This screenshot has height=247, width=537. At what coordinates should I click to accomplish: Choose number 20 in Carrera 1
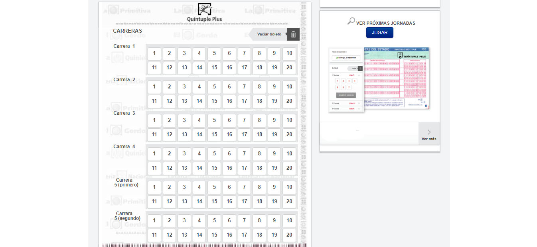(289, 68)
